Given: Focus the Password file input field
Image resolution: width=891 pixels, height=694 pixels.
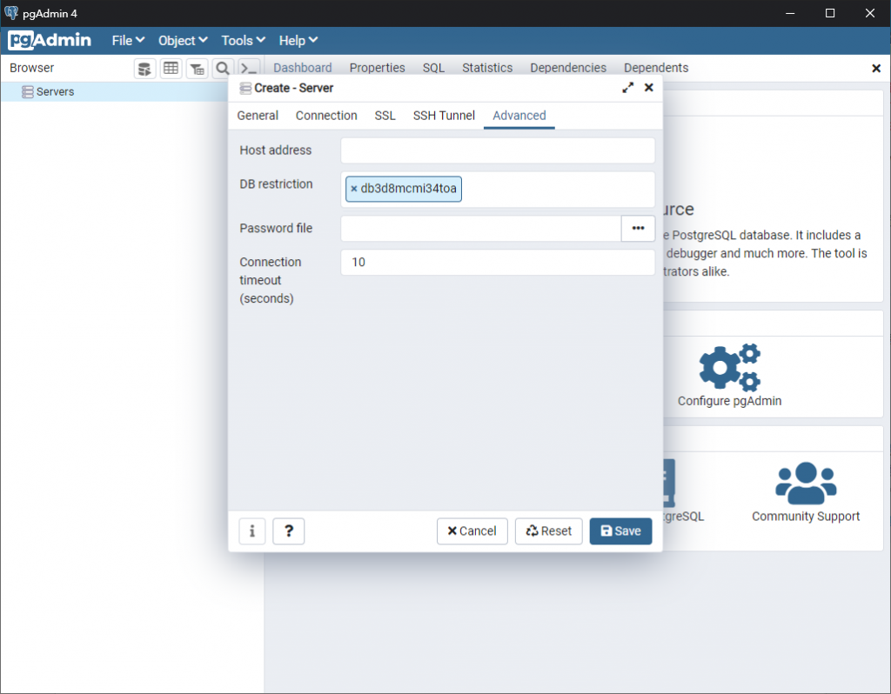Looking at the screenshot, I should 480,229.
